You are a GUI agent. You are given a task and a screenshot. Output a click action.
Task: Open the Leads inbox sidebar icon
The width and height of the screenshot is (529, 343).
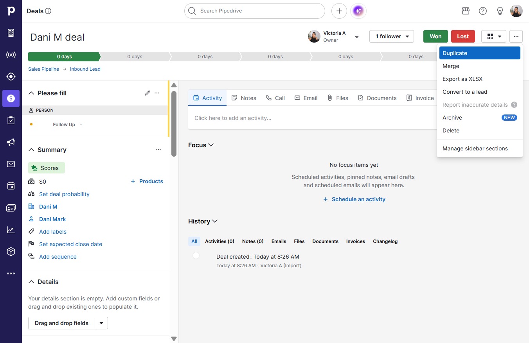pos(11,33)
